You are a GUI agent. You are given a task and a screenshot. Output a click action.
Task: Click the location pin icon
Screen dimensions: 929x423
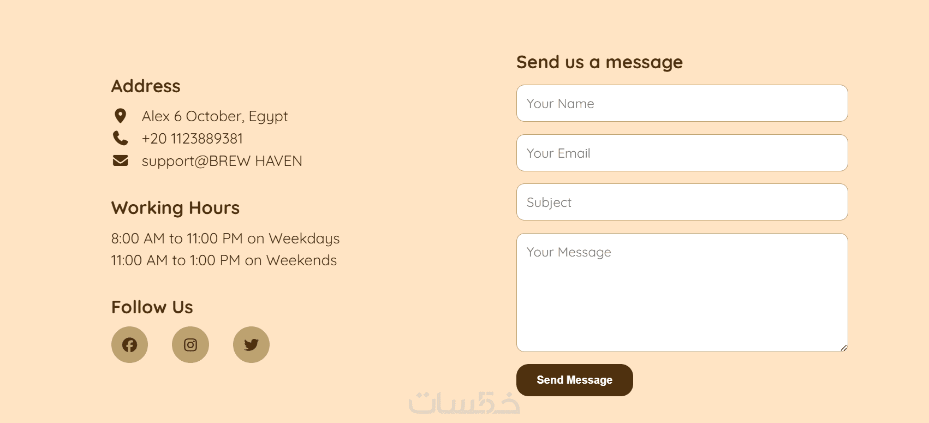pos(120,116)
